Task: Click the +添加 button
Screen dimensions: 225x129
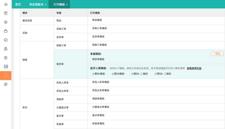Action: [x=217, y=54]
